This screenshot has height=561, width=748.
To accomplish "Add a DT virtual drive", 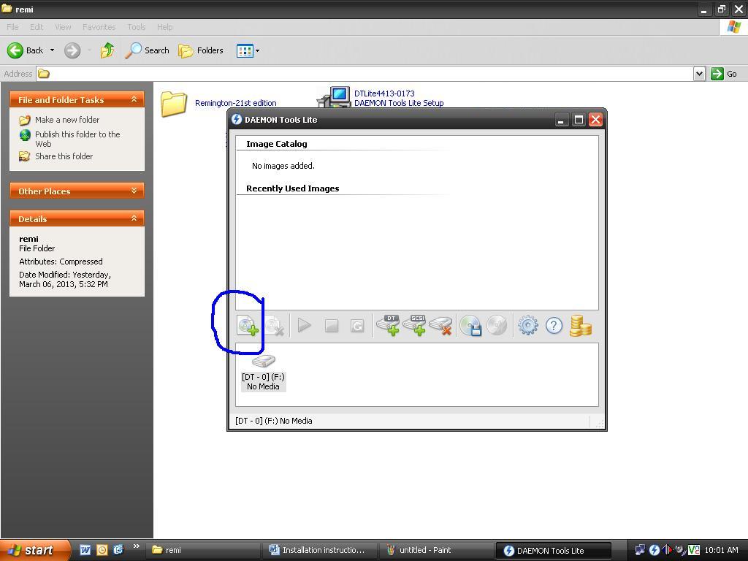I will 389,325.
